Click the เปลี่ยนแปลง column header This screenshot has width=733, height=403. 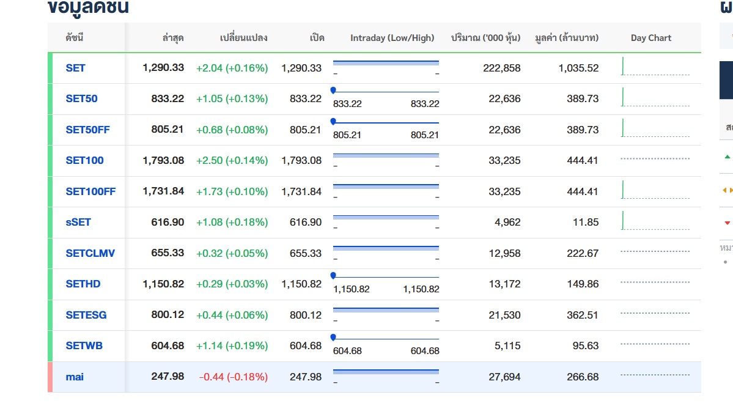click(x=243, y=38)
